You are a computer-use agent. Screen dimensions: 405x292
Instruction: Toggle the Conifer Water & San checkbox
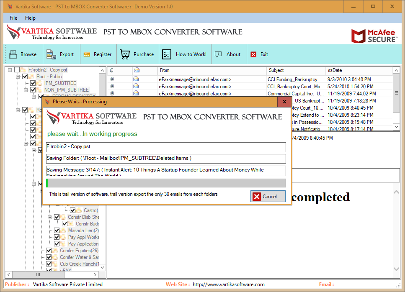pyautogui.click(x=49, y=257)
